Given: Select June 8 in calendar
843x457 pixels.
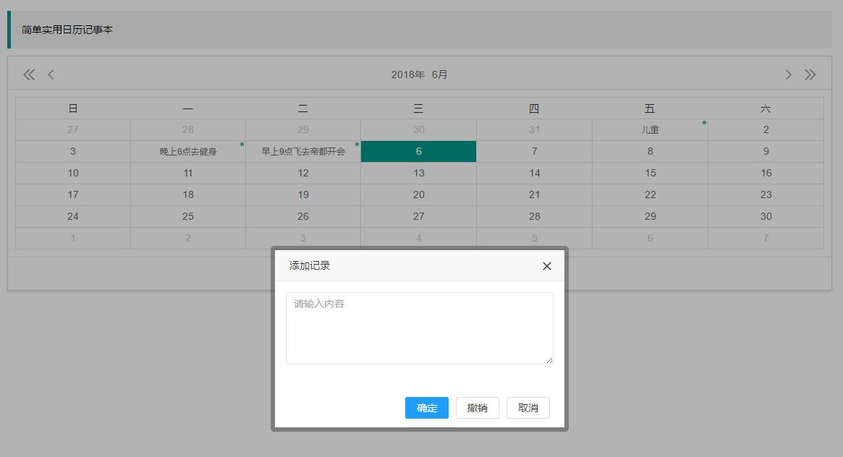Looking at the screenshot, I should tap(650, 151).
